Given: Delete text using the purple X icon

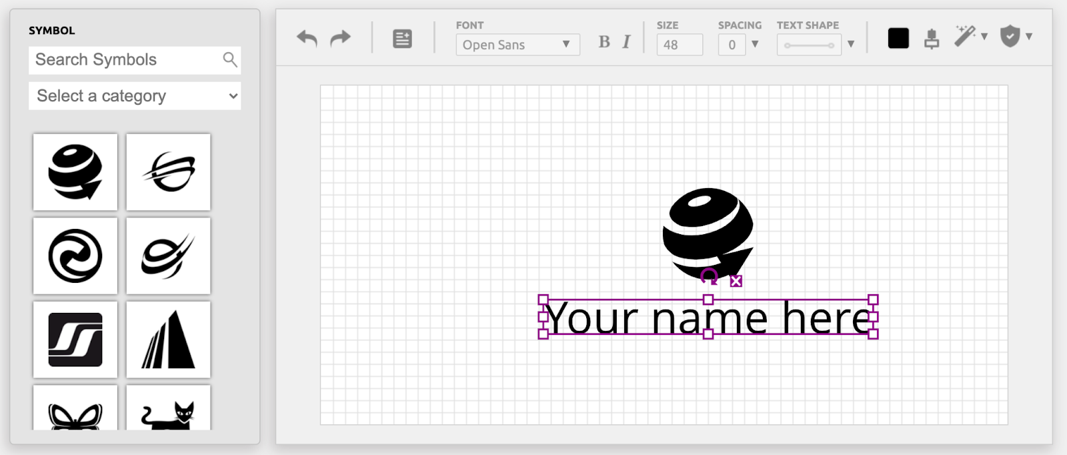Looking at the screenshot, I should click(x=736, y=282).
